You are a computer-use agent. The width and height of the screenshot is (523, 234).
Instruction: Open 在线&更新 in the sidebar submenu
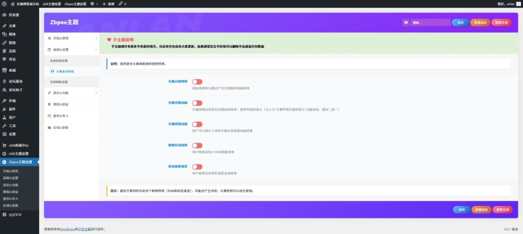(x=11, y=205)
